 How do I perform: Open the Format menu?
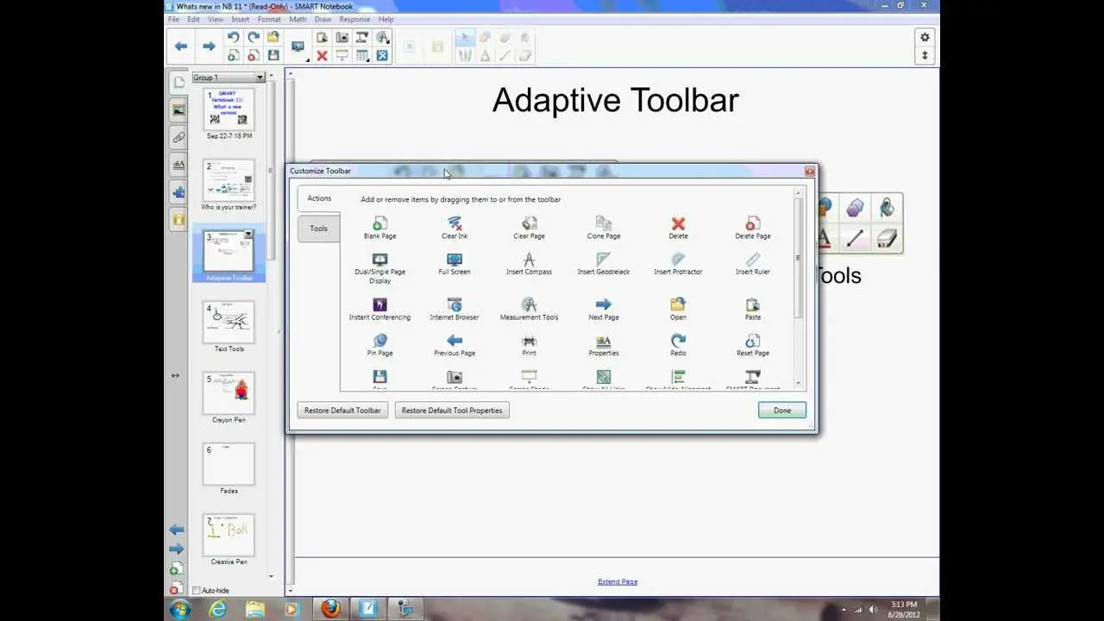coord(269,19)
